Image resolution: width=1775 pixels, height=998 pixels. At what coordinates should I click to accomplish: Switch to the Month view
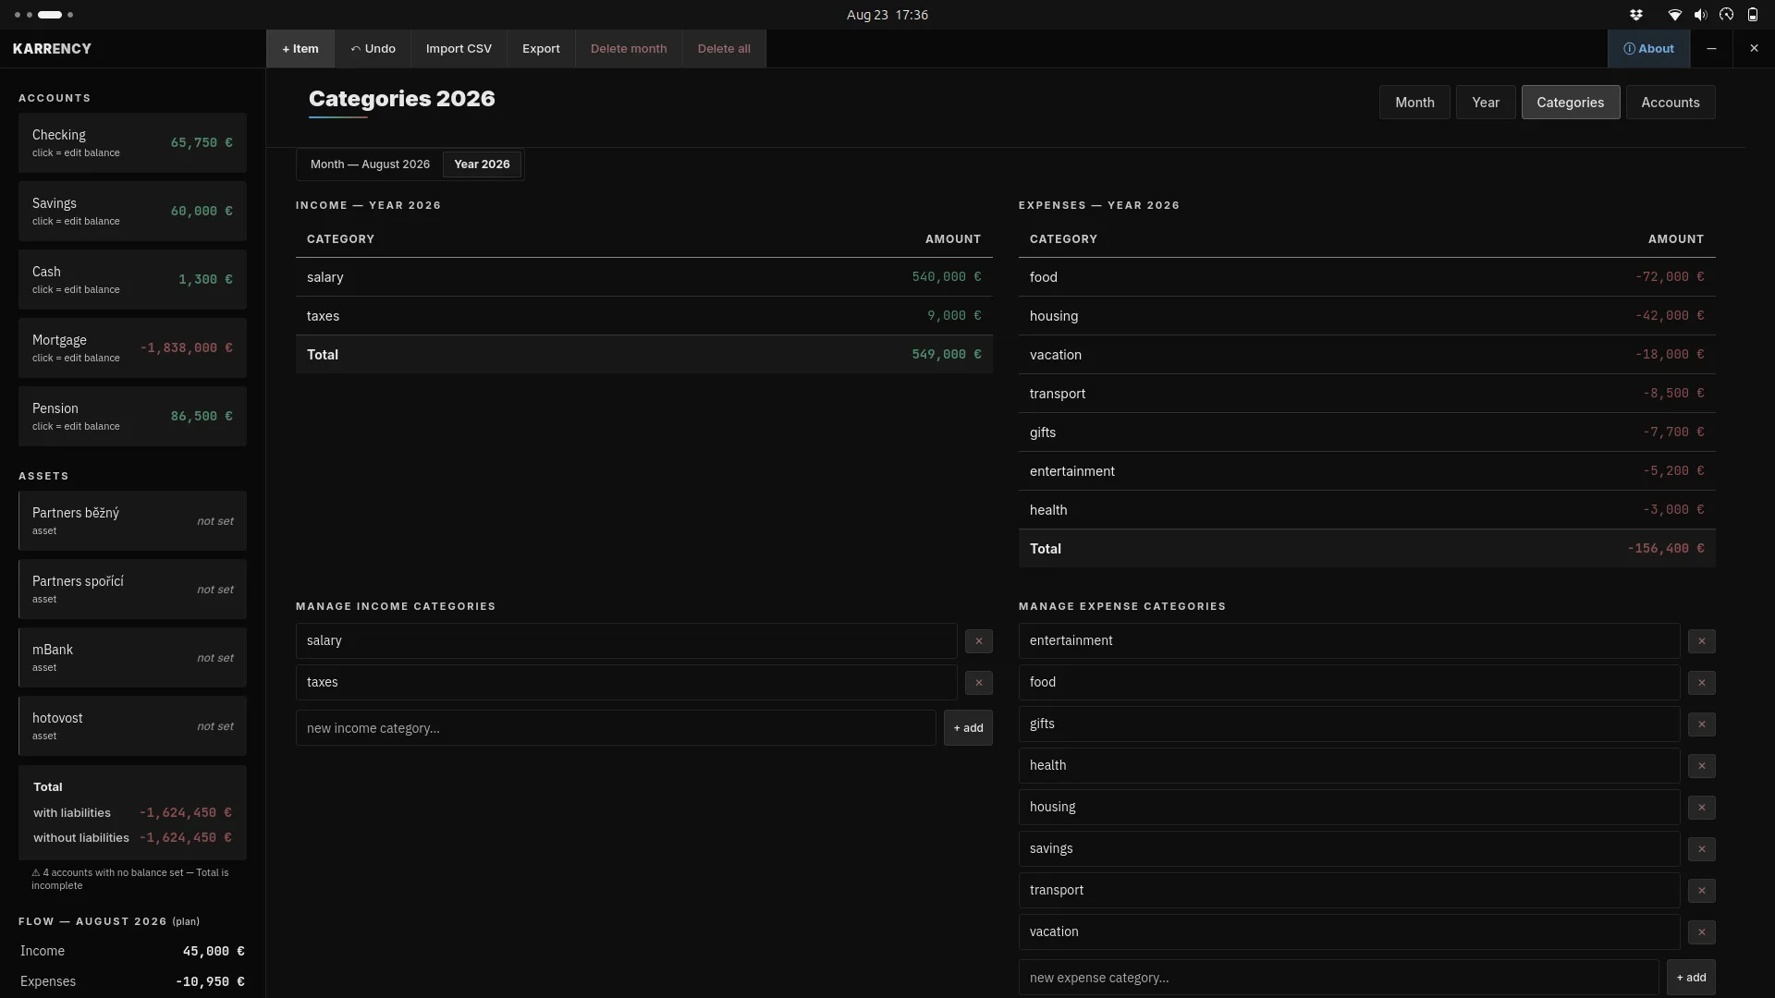[x=1414, y=103]
